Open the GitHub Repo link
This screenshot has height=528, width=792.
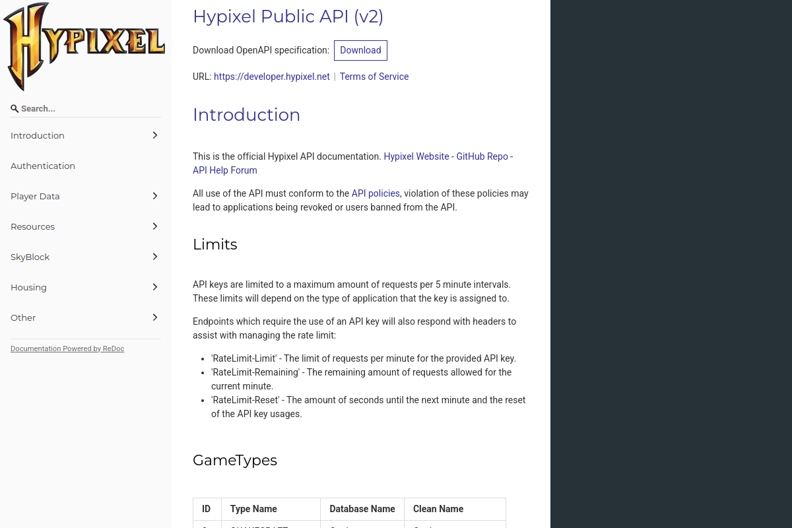pyautogui.click(x=482, y=156)
